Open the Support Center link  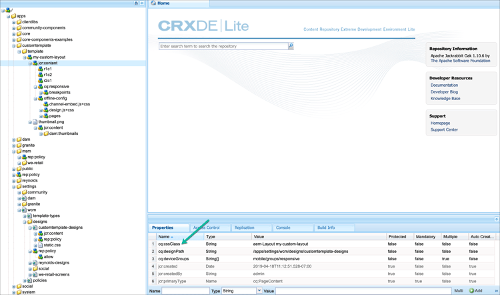pyautogui.click(x=444, y=129)
